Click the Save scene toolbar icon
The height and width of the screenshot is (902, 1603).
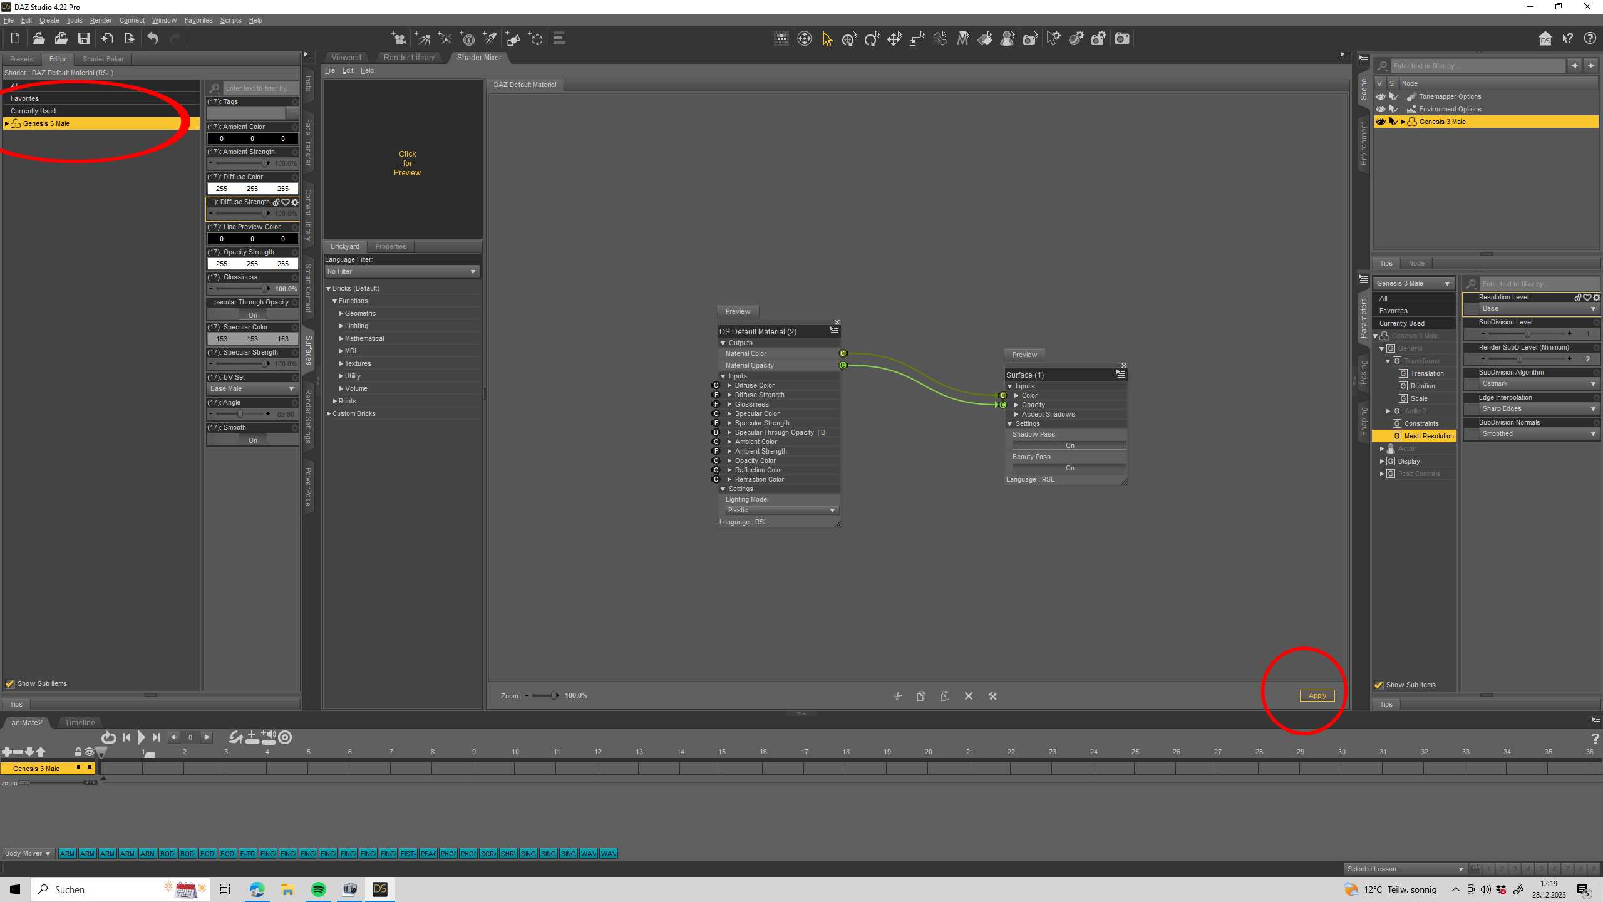[83, 39]
